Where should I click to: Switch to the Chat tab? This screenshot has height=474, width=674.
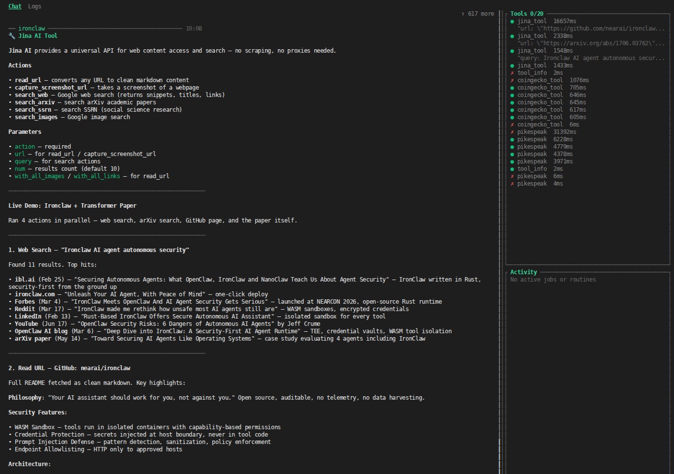(15, 6)
